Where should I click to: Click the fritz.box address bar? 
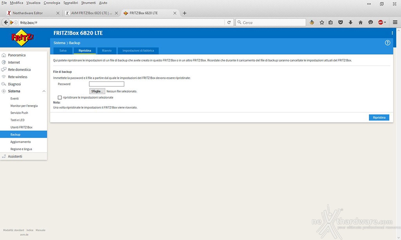coord(121,22)
